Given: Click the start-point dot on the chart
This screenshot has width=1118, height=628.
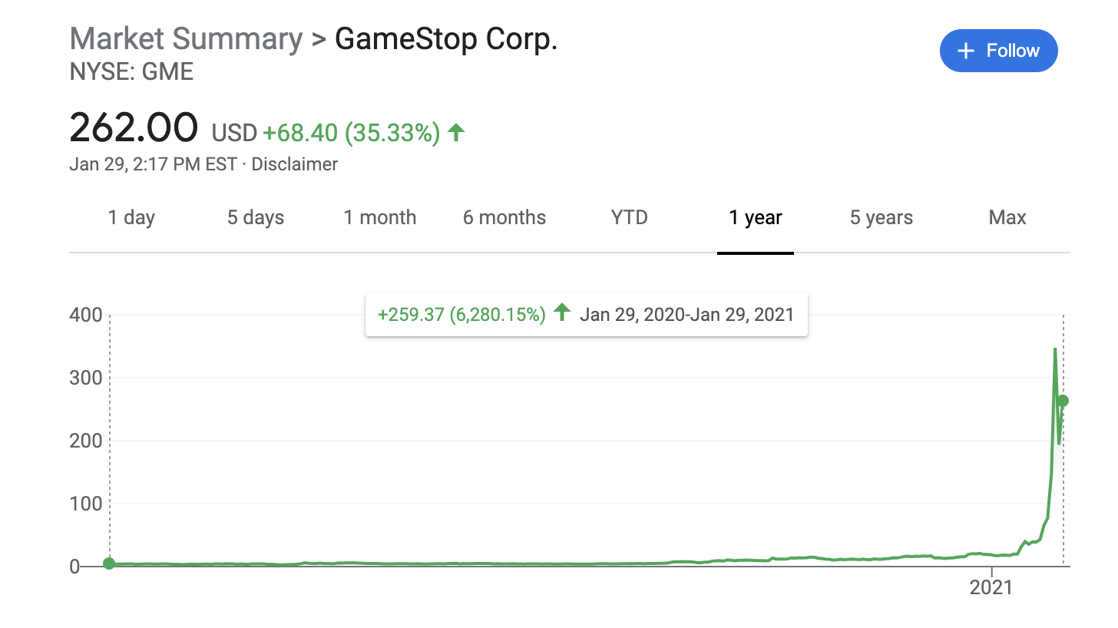Looking at the screenshot, I should (x=109, y=564).
